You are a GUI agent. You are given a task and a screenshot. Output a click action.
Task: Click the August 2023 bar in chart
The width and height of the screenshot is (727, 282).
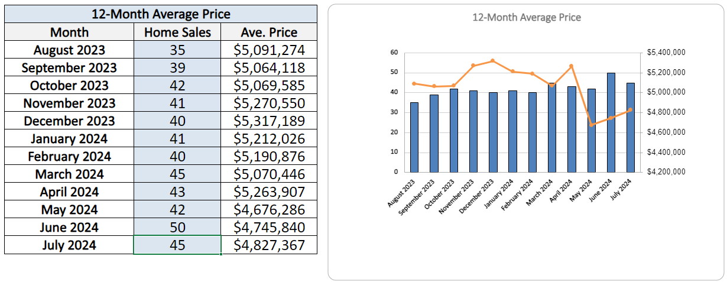(x=414, y=137)
